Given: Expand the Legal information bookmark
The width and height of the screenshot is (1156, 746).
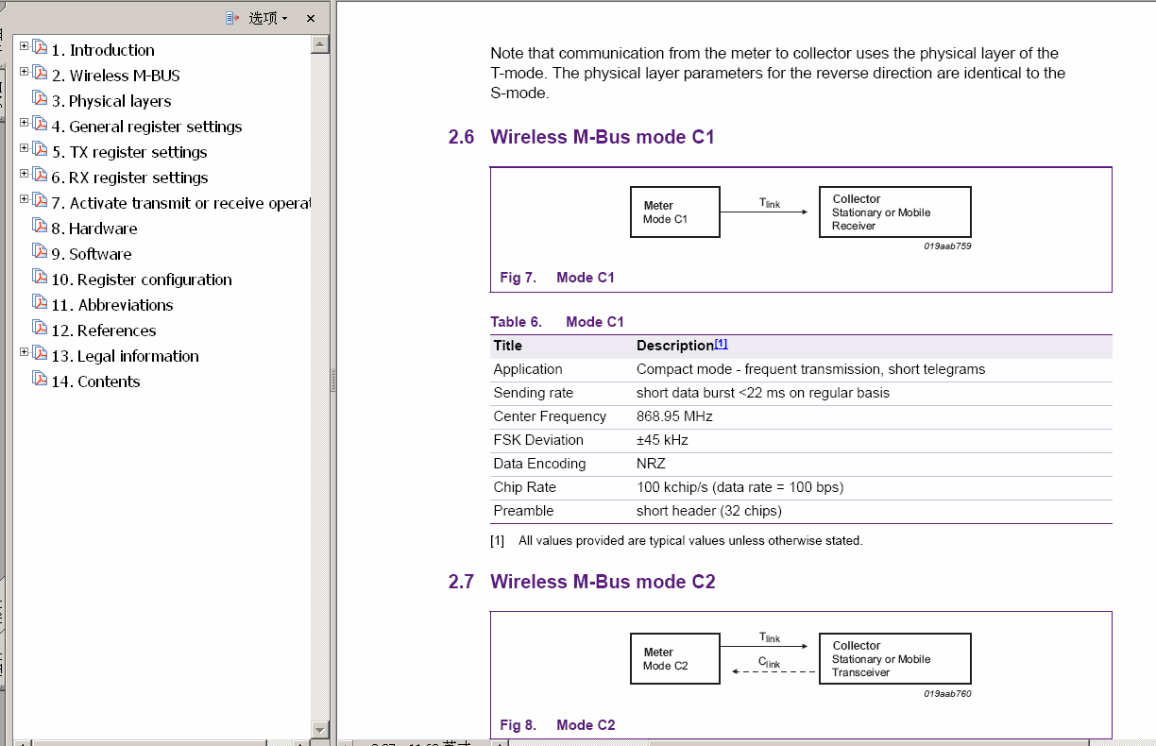Looking at the screenshot, I should (x=25, y=352).
